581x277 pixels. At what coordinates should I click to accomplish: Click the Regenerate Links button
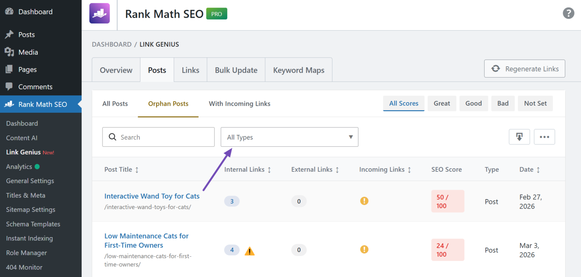click(525, 69)
